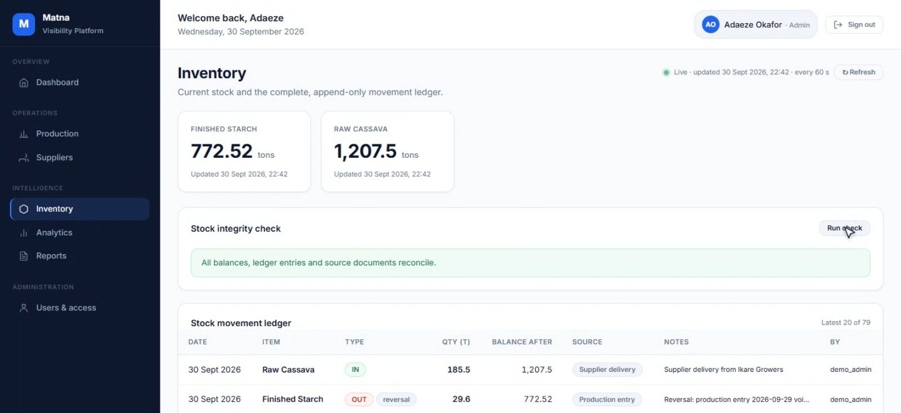Image resolution: width=901 pixels, height=413 pixels.
Task: Click the Users & access person icon
Action: pyautogui.click(x=24, y=308)
